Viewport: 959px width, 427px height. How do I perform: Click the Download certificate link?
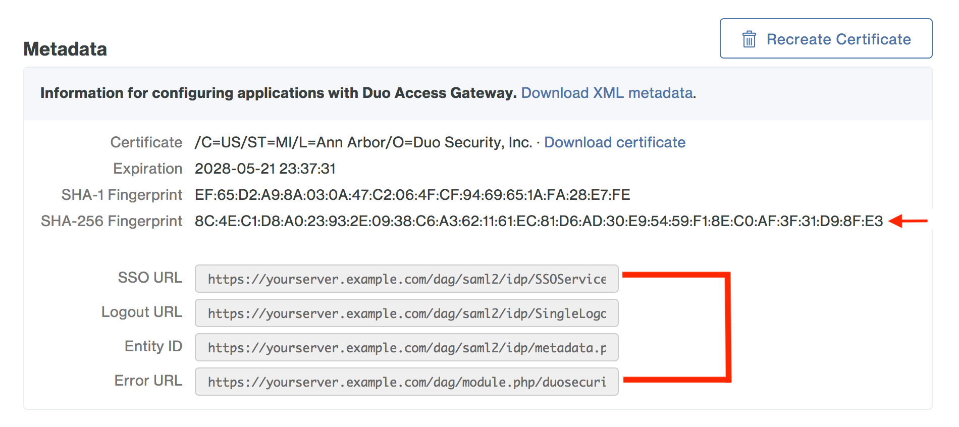click(x=614, y=142)
